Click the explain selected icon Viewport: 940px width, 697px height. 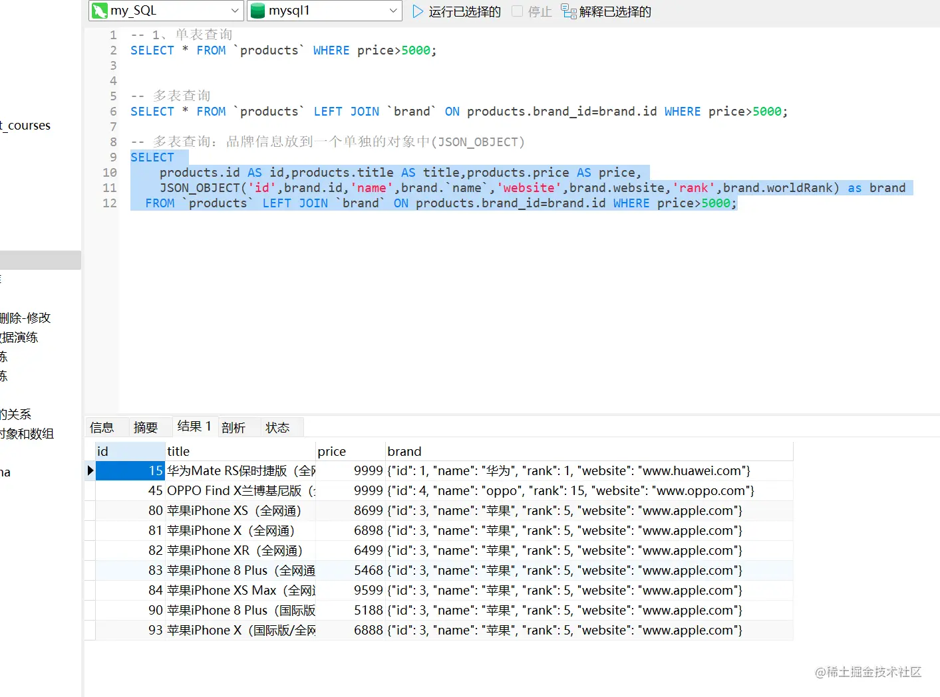(569, 11)
